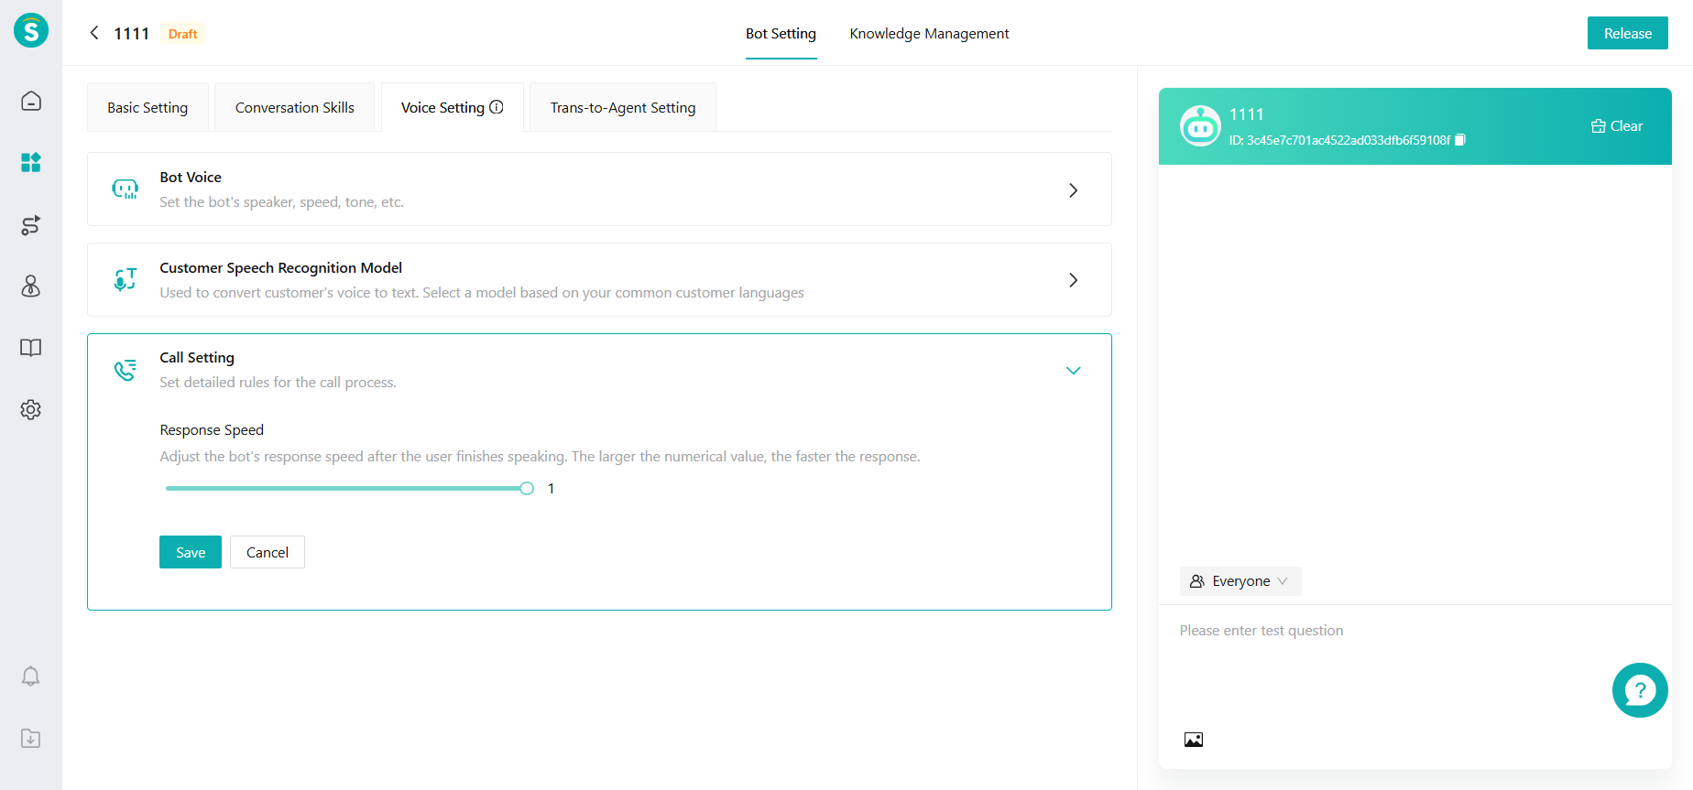Viewport: 1693px width, 790px height.
Task: Click the image upload icon in chat
Action: pos(1193,740)
